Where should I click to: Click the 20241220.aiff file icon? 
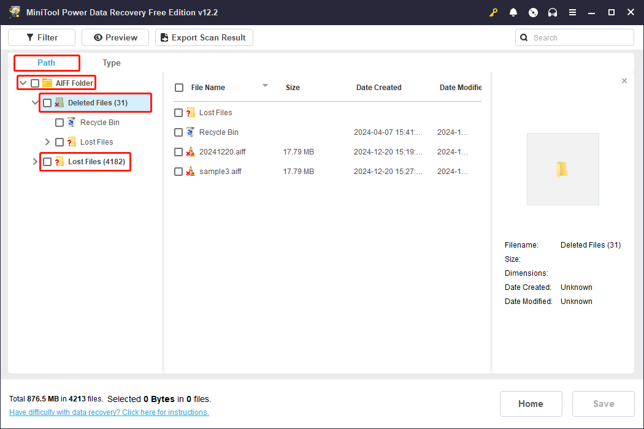click(191, 152)
